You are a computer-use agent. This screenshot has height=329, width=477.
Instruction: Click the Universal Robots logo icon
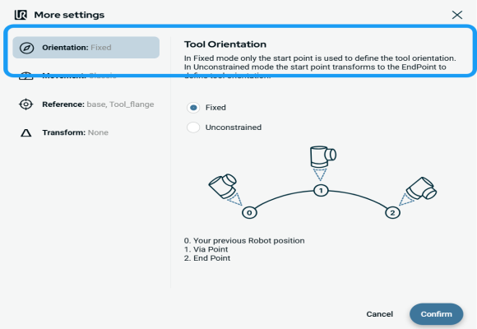click(x=21, y=15)
